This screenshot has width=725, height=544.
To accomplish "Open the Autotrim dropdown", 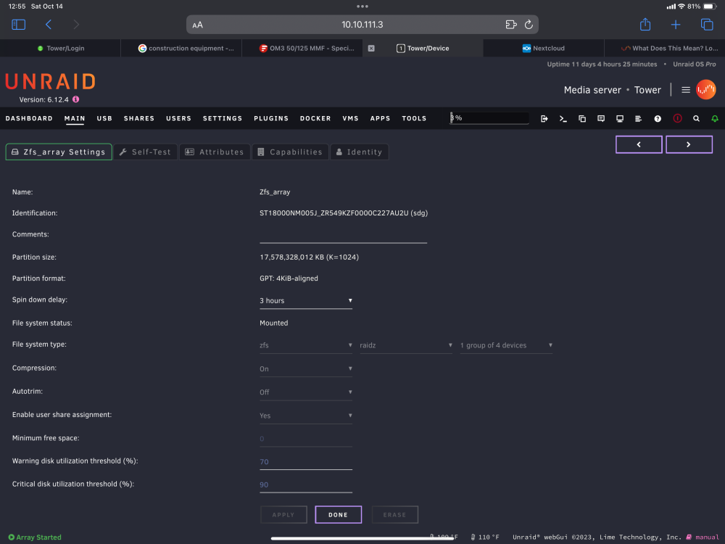I will pyautogui.click(x=306, y=392).
